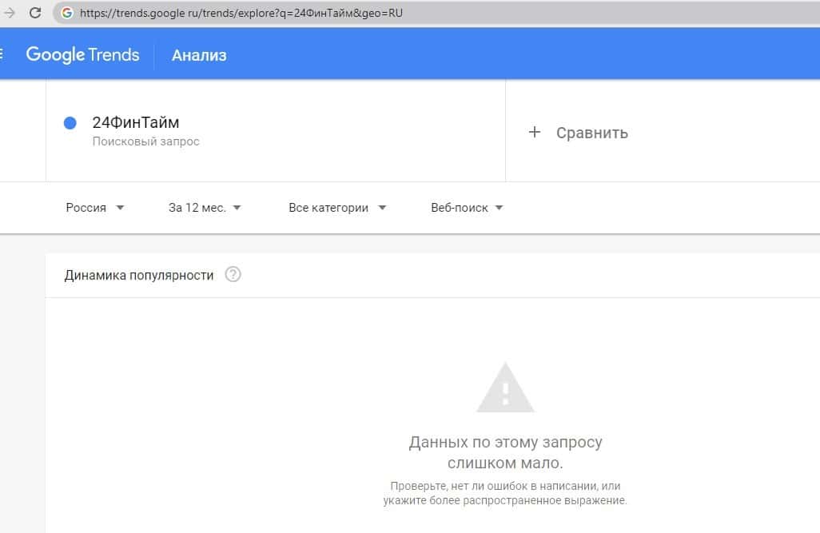Image resolution: width=820 pixels, height=533 pixels.
Task: Edit the 24ФинТайм search term
Action: pyautogui.click(x=136, y=123)
